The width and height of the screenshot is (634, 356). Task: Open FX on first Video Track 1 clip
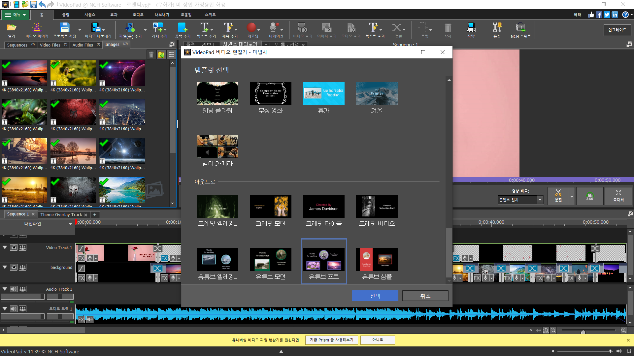coord(81,258)
